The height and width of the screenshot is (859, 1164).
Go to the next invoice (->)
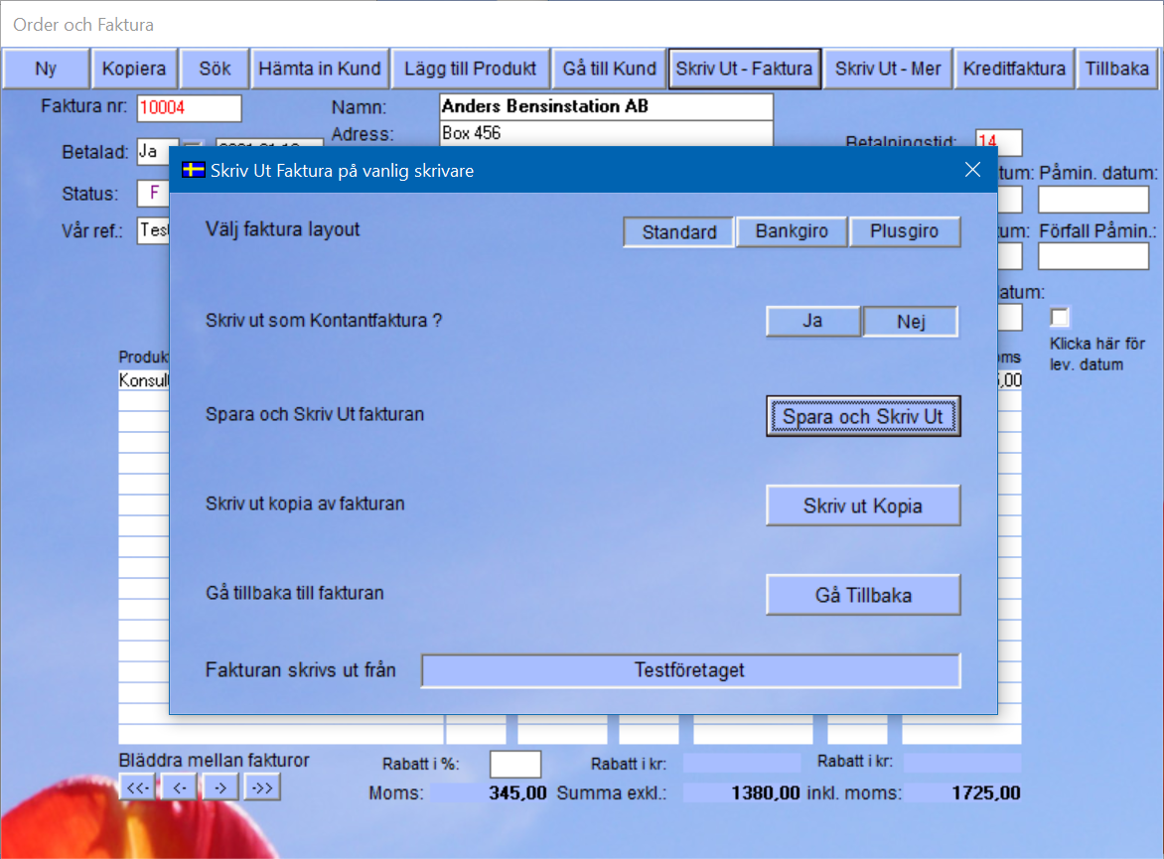click(x=220, y=787)
